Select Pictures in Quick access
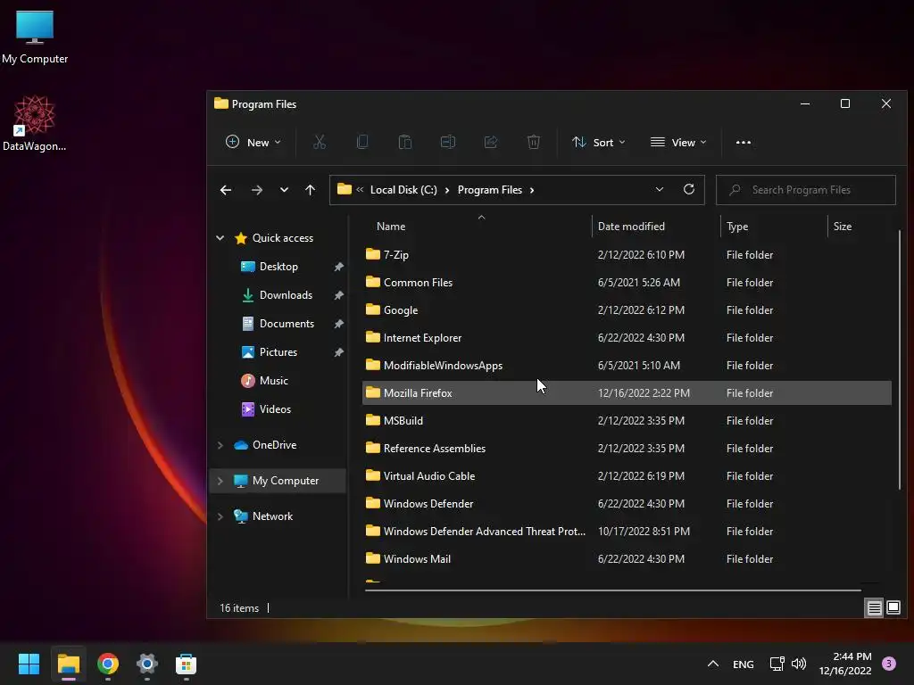Viewport: 914px width, 685px height. 278,351
